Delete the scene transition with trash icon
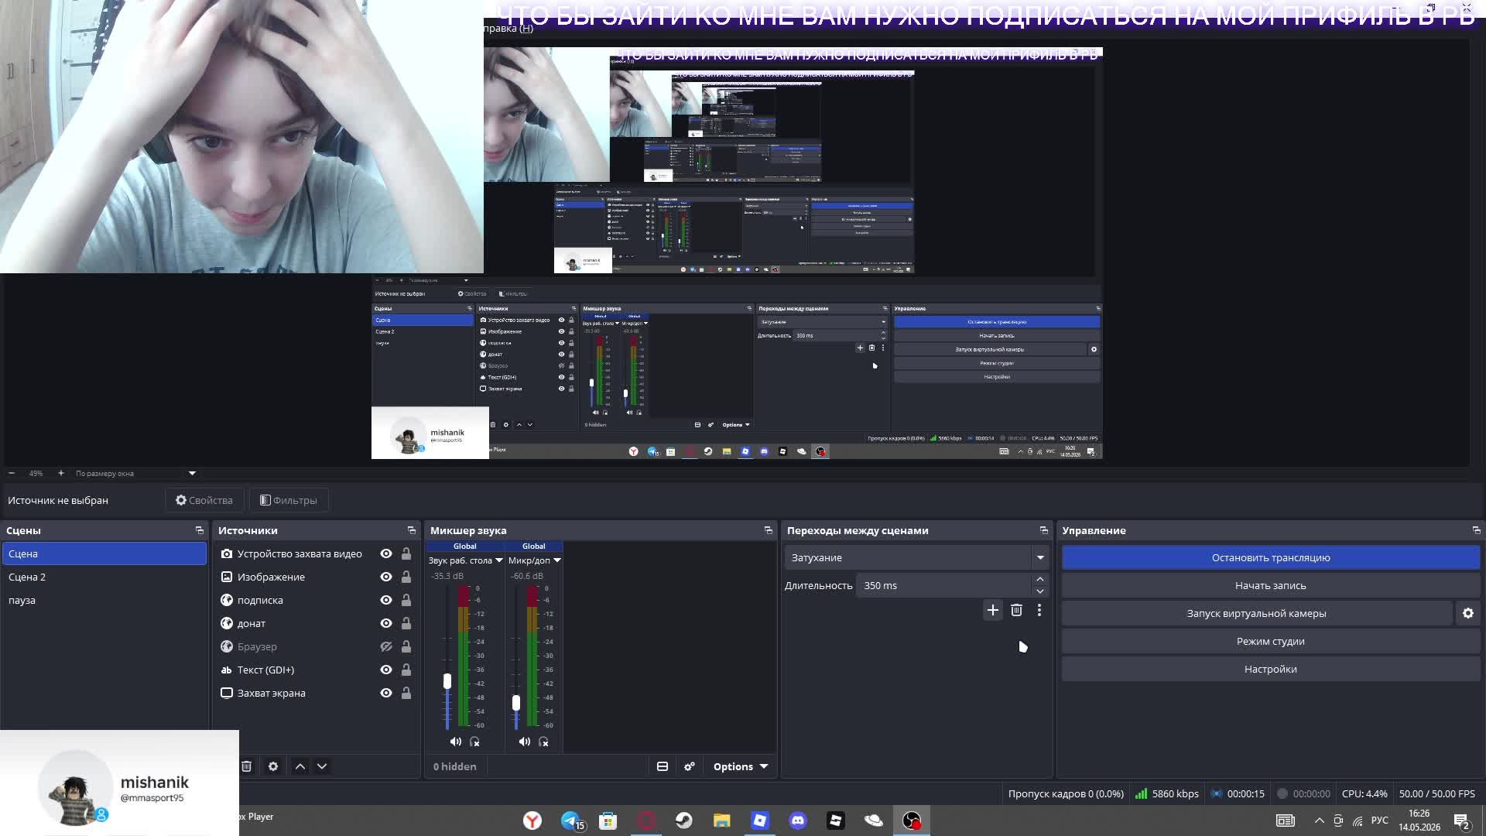This screenshot has height=836, width=1486. click(1016, 610)
